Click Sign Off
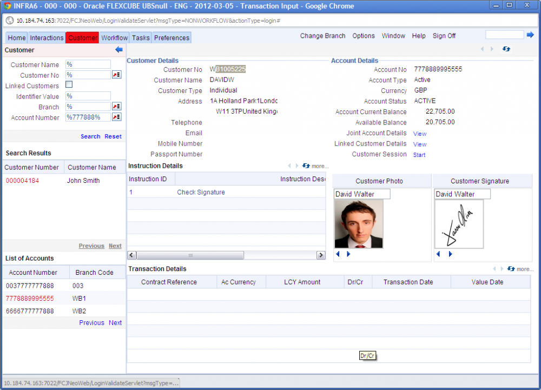This screenshot has height=390, width=541. (x=444, y=36)
